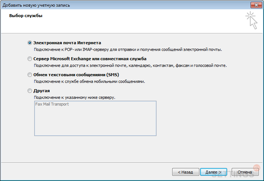Click the Выбор службы heading
Viewport: 264px width, 181px height.
pyautogui.click(x=26, y=16)
